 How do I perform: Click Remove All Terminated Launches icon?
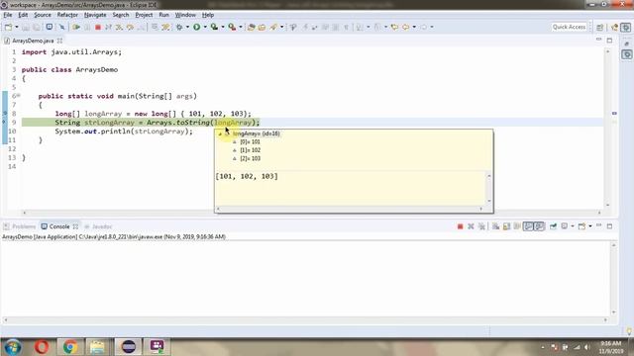pyautogui.click(x=481, y=226)
